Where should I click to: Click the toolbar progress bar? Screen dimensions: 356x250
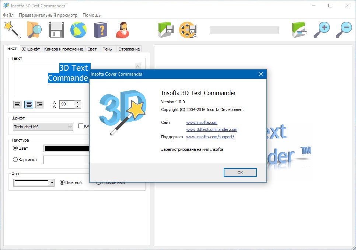[244, 31]
